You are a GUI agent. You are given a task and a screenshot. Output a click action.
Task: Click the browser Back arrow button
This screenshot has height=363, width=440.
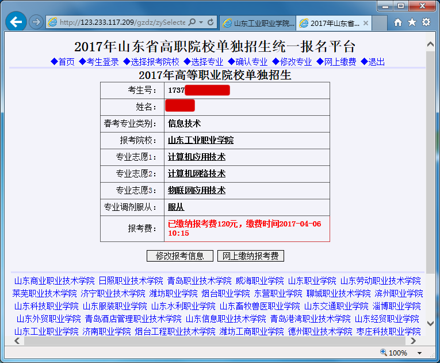click(x=16, y=22)
